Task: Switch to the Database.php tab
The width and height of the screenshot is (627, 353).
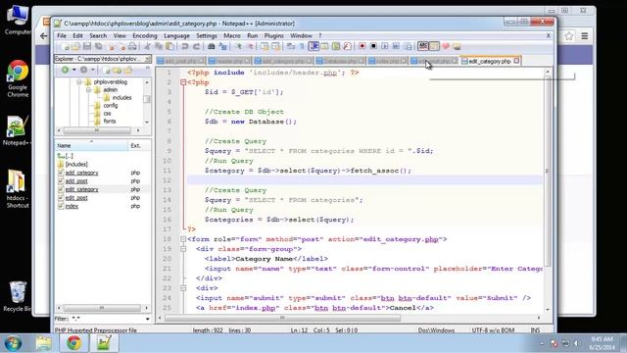Action: (340, 61)
